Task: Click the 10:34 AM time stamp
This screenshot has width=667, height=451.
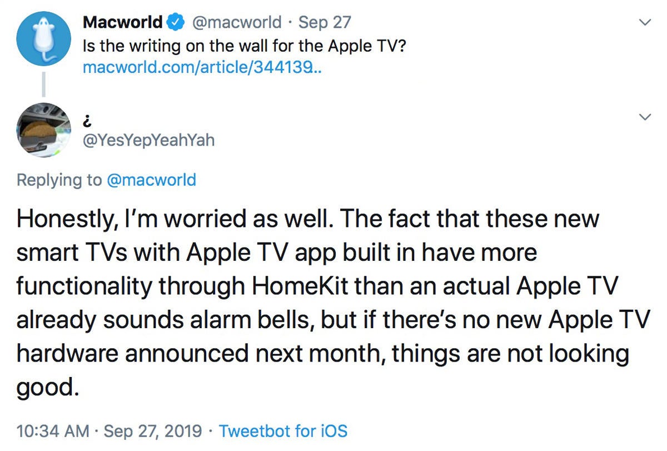Action: [x=53, y=431]
